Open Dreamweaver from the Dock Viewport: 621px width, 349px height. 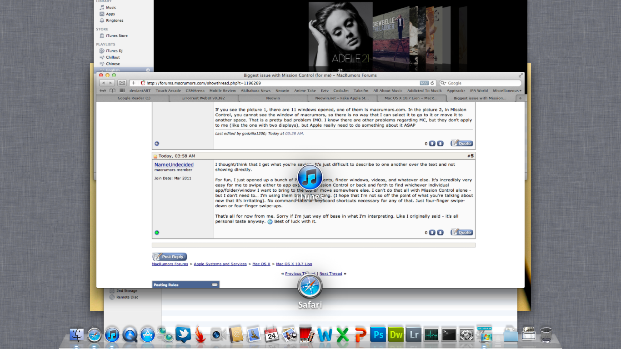pos(396,335)
